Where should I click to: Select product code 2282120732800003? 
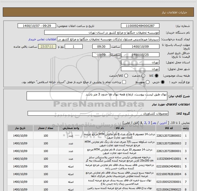coord(169,143)
